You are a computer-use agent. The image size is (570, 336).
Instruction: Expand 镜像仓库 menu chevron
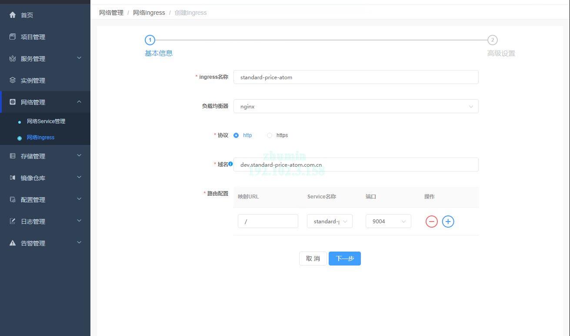(79, 177)
